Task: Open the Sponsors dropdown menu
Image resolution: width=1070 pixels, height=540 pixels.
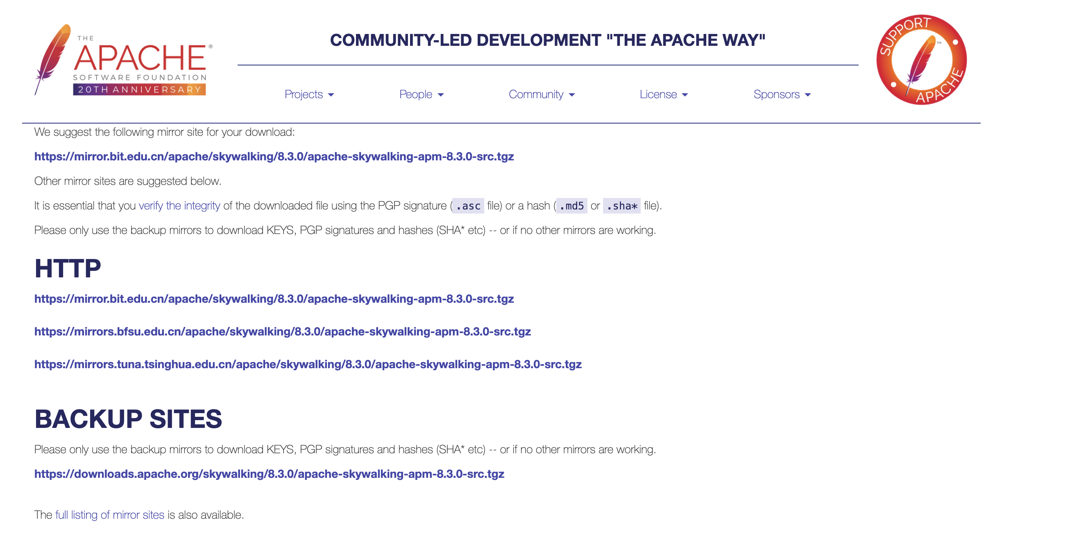Action: point(776,94)
